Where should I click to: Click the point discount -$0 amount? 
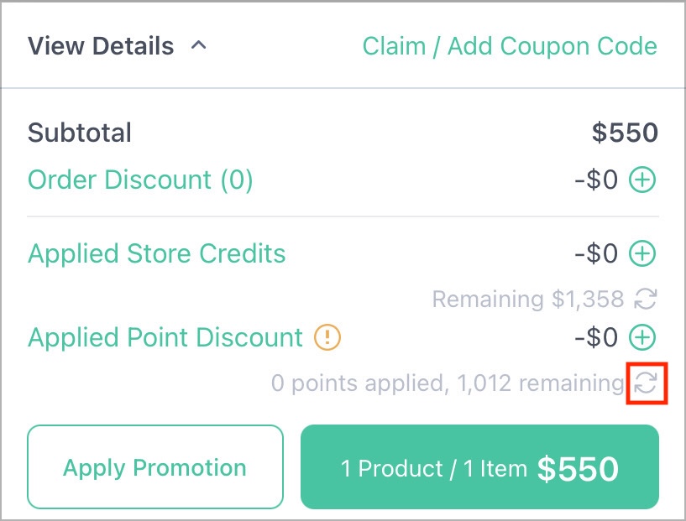click(596, 337)
